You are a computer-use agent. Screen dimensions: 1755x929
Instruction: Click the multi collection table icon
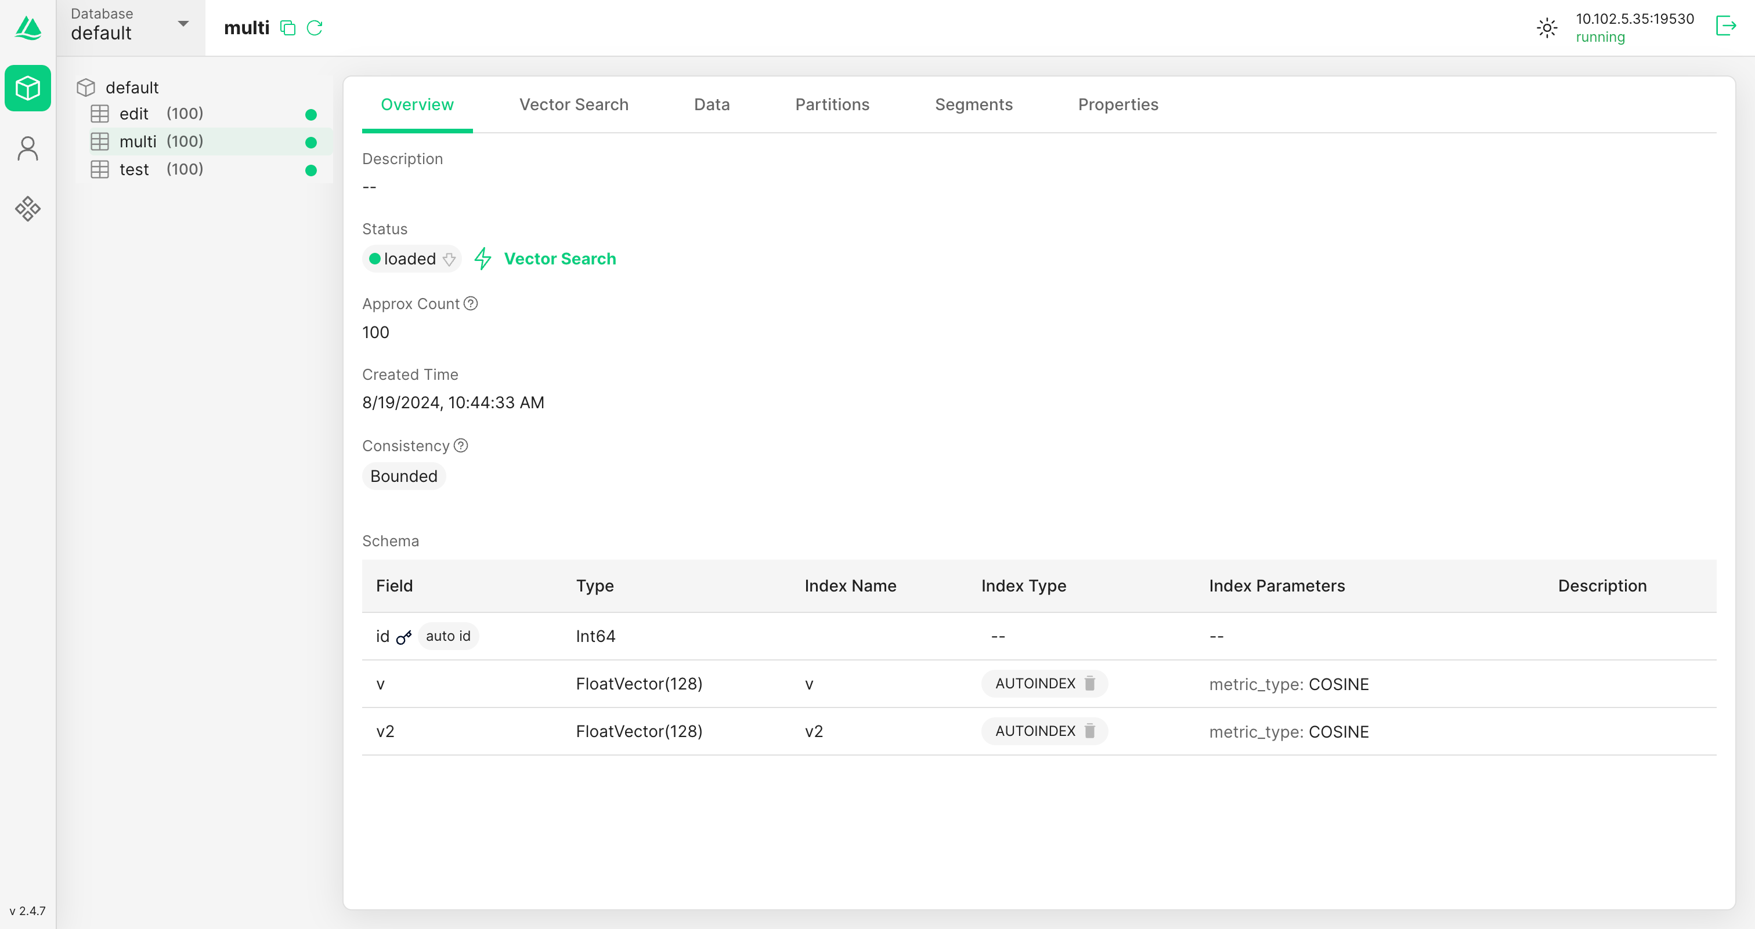[99, 141]
